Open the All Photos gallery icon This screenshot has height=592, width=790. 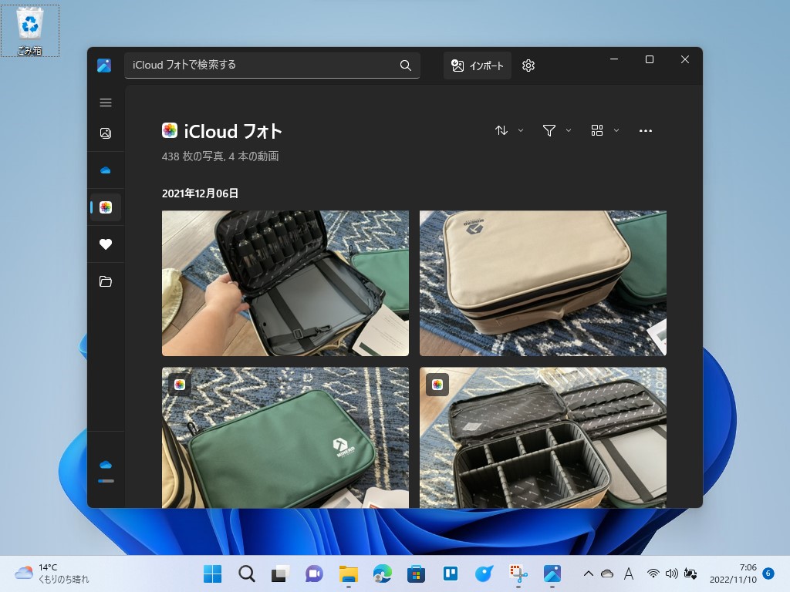click(x=106, y=133)
